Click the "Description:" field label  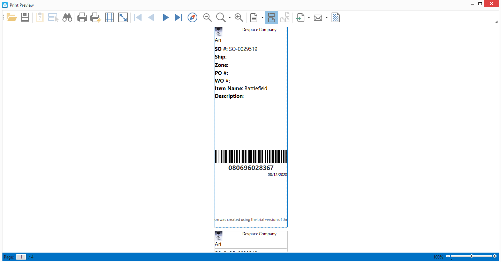[229, 96]
